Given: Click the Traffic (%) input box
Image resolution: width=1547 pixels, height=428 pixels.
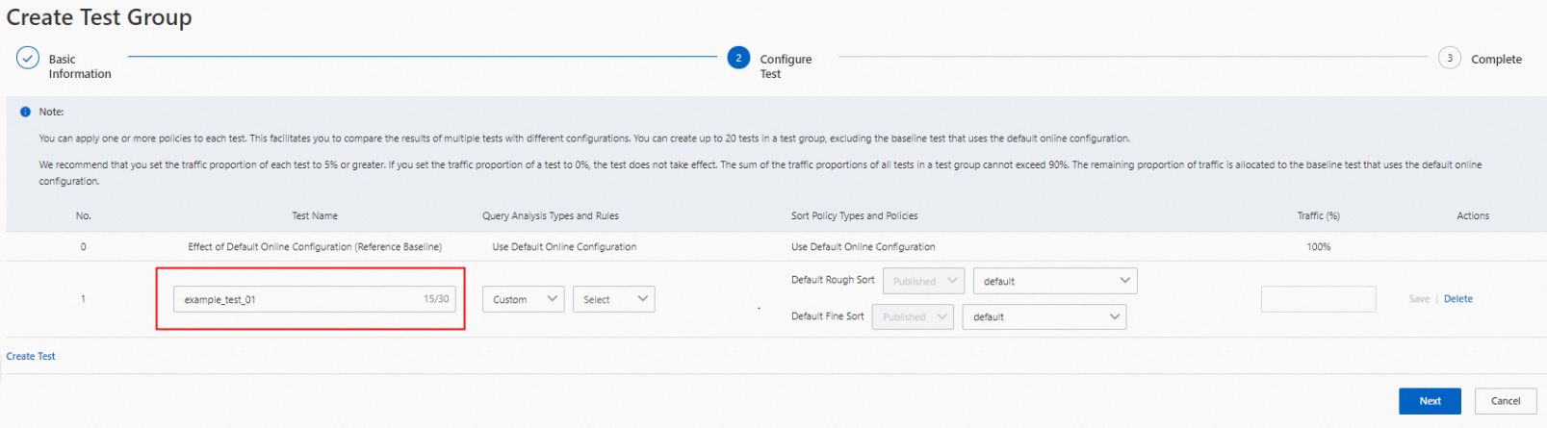Looking at the screenshot, I should [x=1318, y=300].
